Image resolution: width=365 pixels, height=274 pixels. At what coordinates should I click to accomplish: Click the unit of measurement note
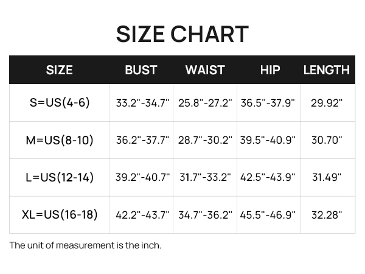85,245
